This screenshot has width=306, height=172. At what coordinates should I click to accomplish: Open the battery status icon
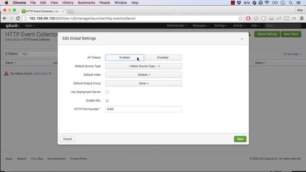tap(275, 3)
